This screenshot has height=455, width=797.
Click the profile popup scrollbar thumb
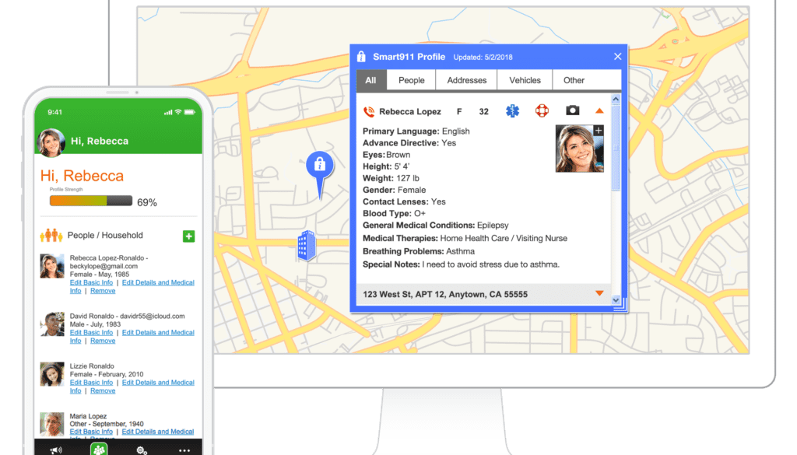click(616, 147)
